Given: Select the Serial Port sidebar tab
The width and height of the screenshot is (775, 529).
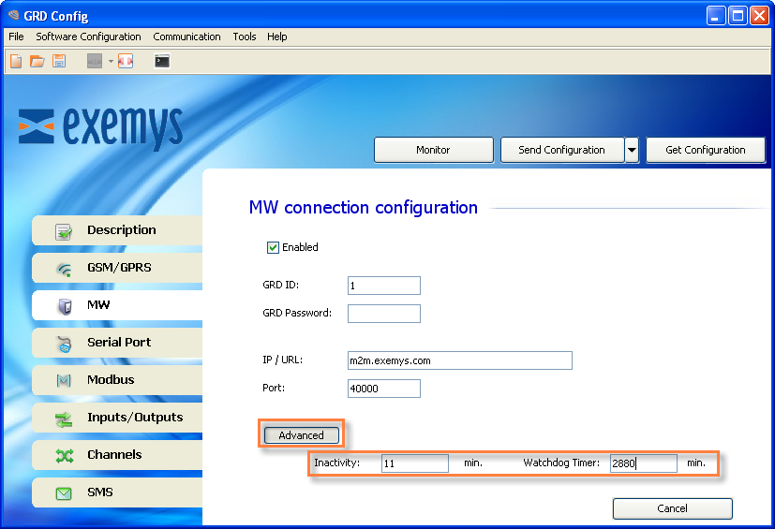Looking at the screenshot, I should tap(118, 343).
